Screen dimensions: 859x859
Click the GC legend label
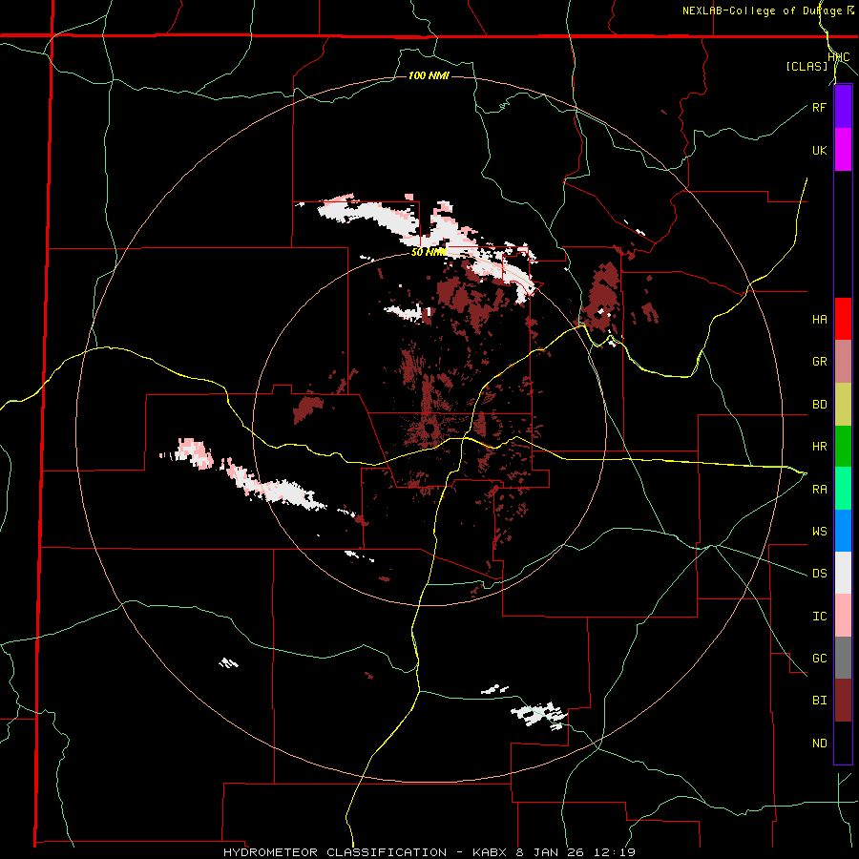tap(819, 658)
